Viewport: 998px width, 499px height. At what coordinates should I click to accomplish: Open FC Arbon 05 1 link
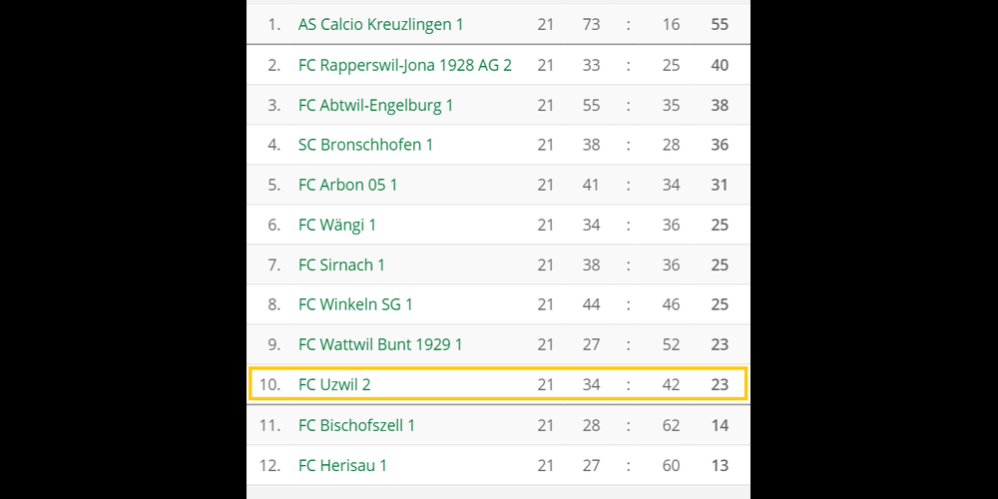(347, 185)
